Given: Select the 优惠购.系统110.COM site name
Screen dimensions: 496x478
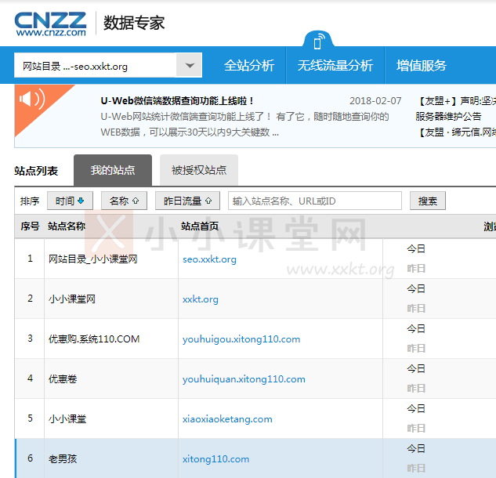Looking at the screenshot, I should [94, 339].
